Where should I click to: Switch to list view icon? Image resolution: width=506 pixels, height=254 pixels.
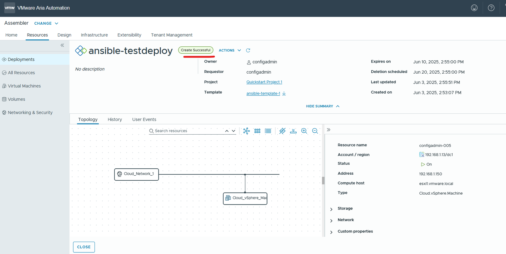268,131
